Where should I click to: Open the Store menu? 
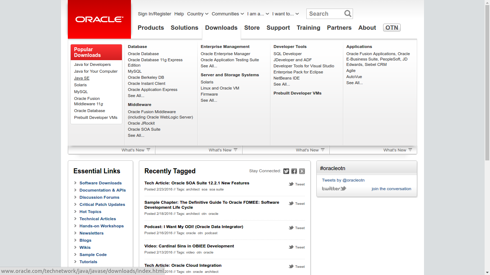coord(252,28)
